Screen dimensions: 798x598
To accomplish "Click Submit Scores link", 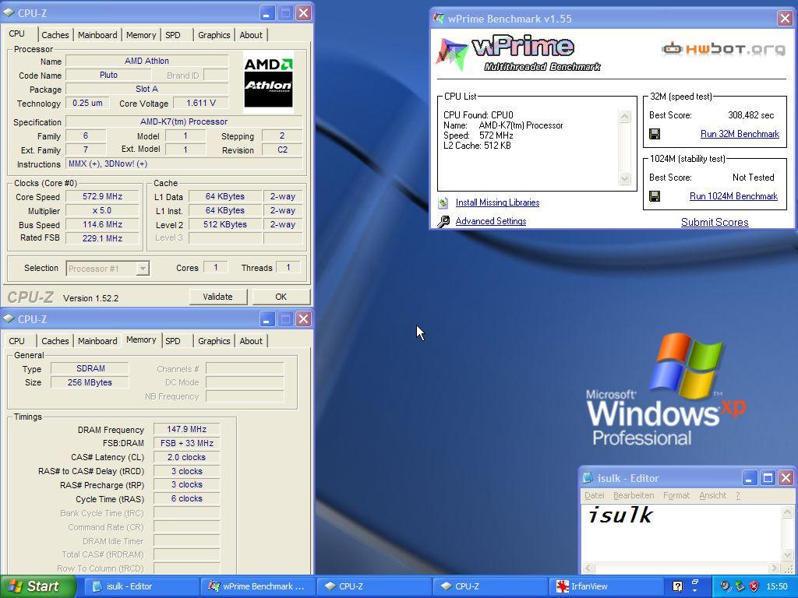I will (x=715, y=222).
